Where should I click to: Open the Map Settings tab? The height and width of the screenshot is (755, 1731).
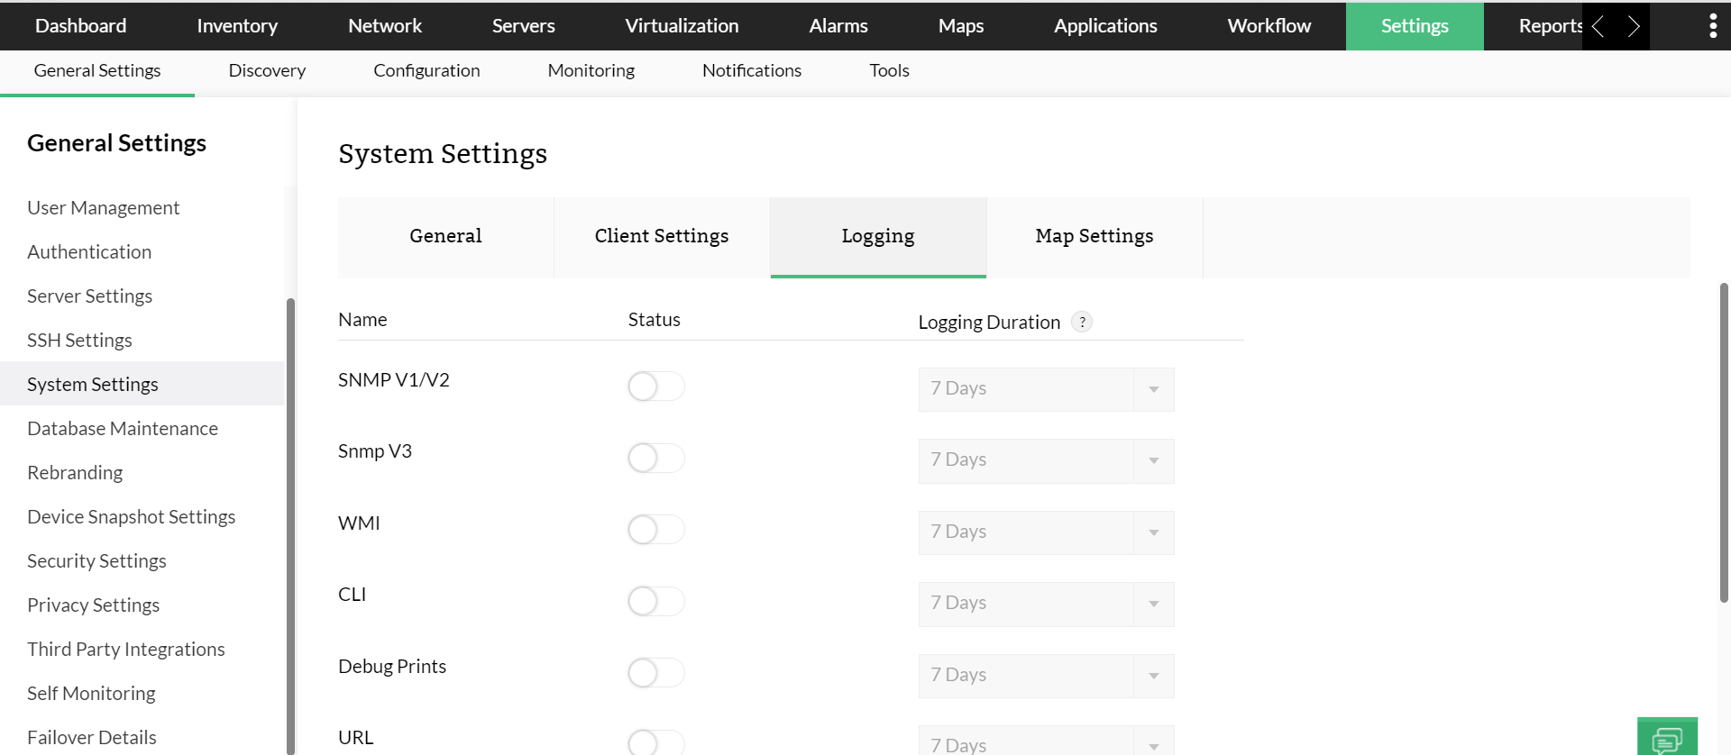(1094, 236)
